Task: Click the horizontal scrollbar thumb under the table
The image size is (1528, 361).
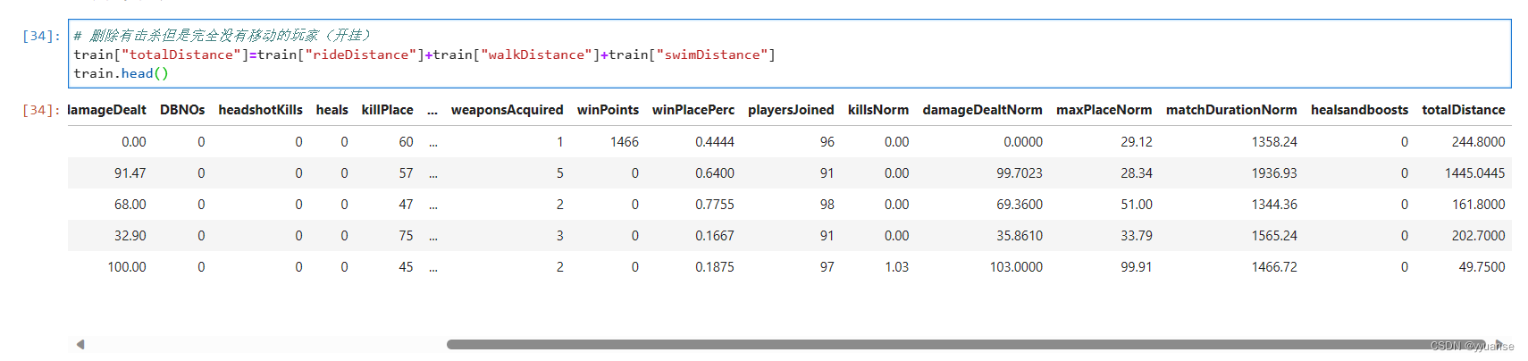Action: point(965,344)
